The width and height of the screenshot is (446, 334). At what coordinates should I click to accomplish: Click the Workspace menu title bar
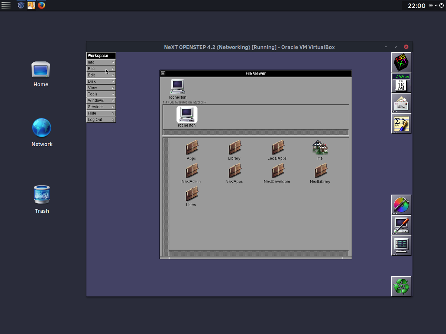[101, 56]
